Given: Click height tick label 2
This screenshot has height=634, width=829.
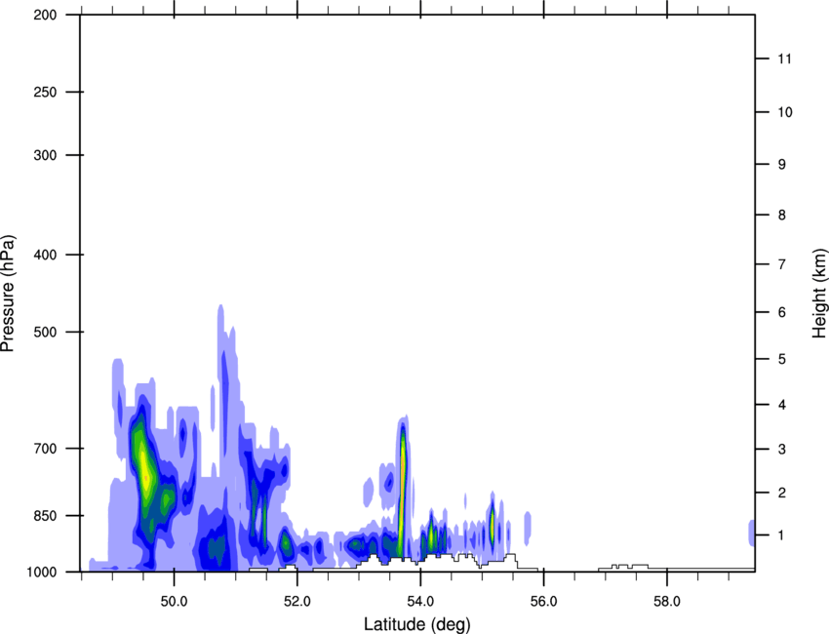Looking at the screenshot, I should click(782, 493).
